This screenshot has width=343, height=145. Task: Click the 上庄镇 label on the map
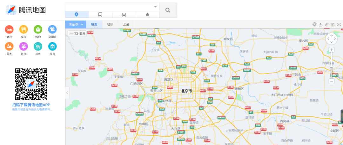pos(155,50)
